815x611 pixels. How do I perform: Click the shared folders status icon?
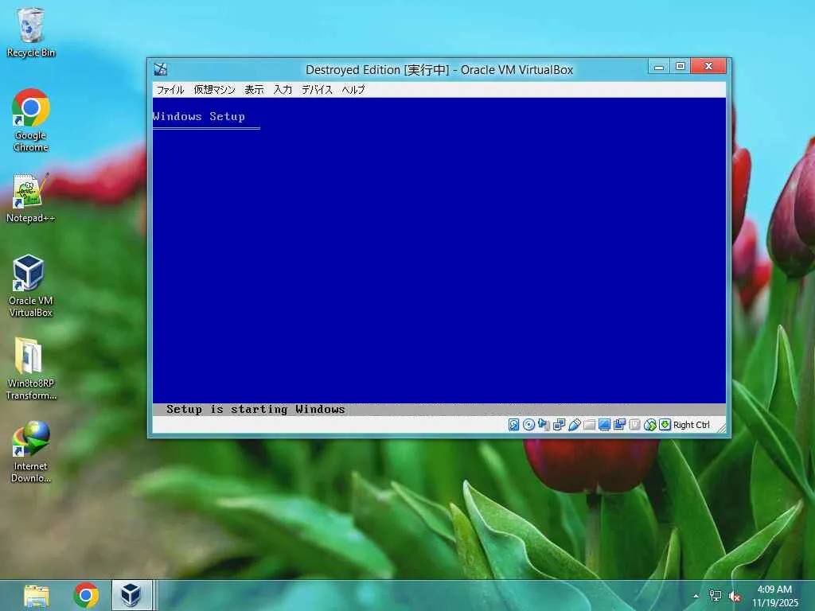pyautogui.click(x=590, y=425)
